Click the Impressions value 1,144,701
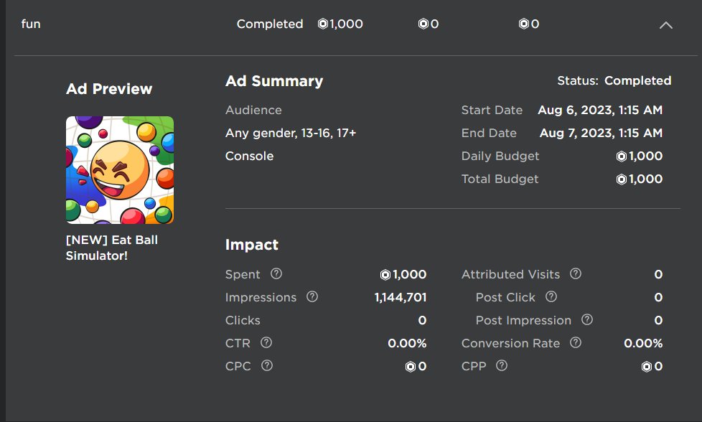 coord(401,297)
